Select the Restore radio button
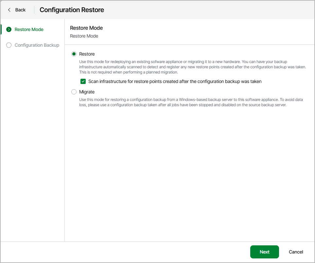315x263 pixels. (74, 54)
